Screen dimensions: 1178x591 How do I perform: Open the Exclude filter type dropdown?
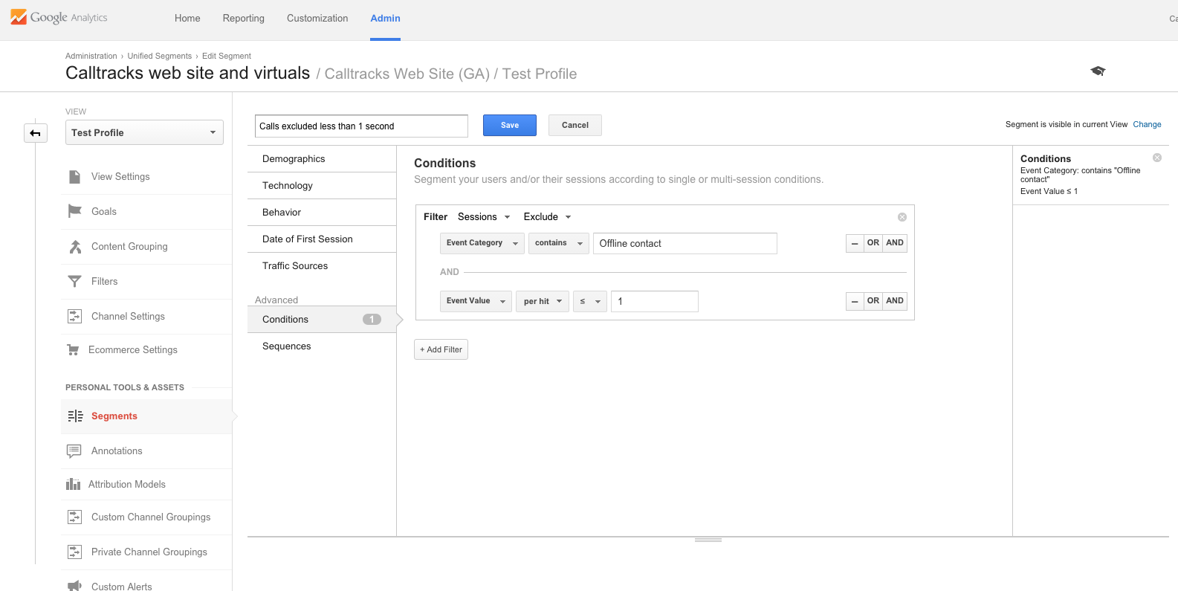pos(548,217)
